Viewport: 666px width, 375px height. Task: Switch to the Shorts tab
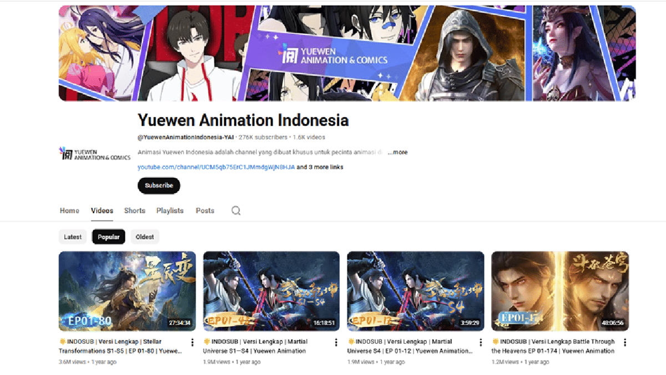click(134, 211)
